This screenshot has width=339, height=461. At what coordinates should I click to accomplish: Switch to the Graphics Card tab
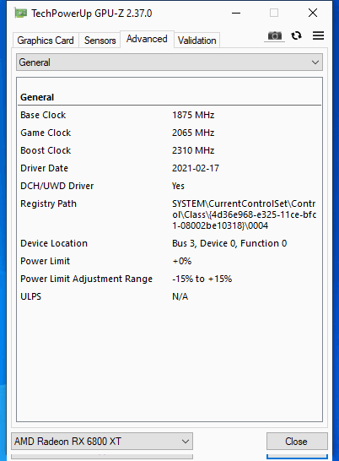(46, 41)
